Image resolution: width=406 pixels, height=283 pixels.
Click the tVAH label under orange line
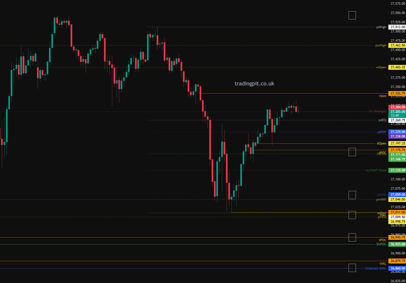[383, 96]
